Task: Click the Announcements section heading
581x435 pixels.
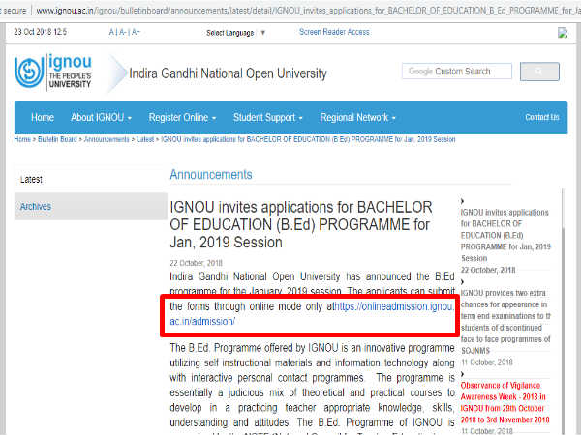Action: click(211, 175)
